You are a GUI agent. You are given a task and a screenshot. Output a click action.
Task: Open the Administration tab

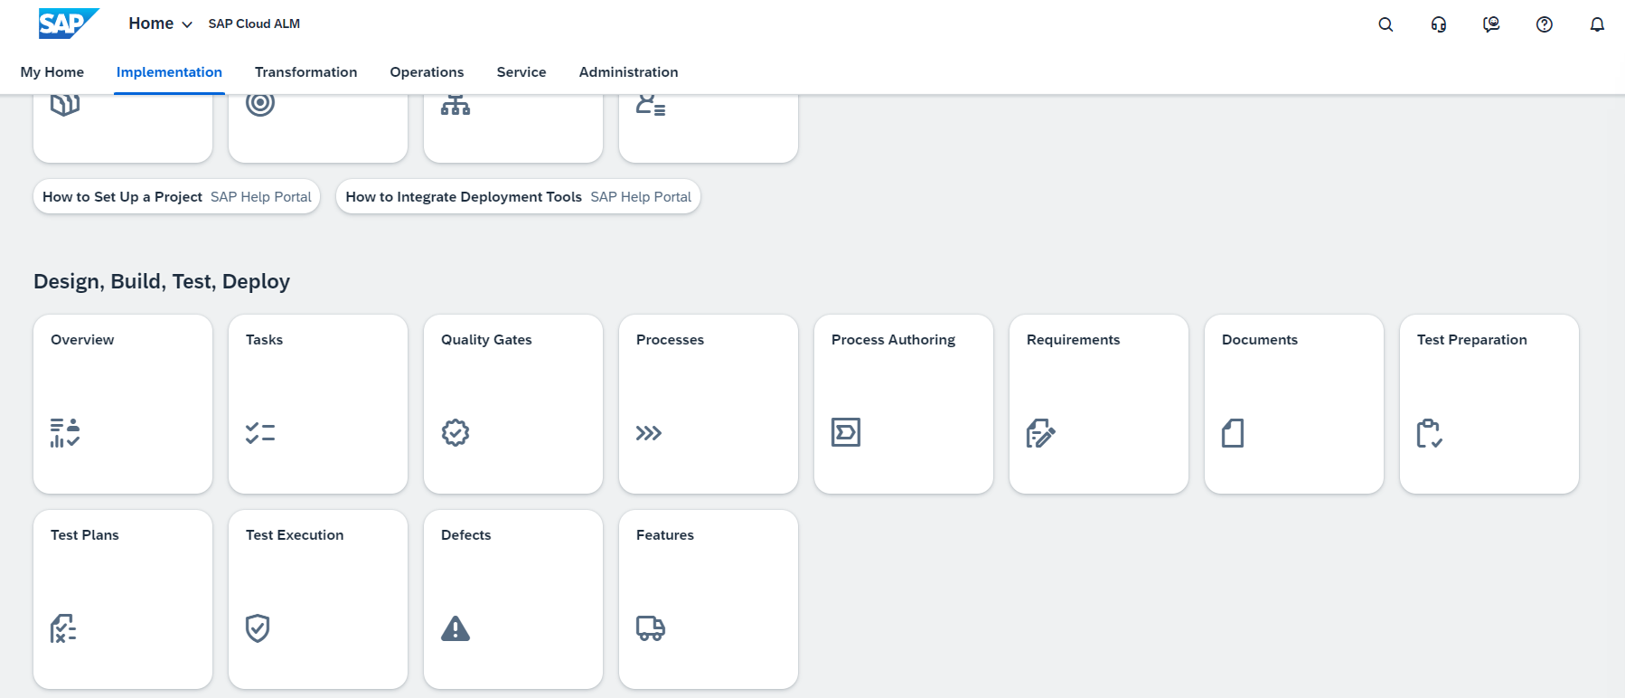coord(628,71)
